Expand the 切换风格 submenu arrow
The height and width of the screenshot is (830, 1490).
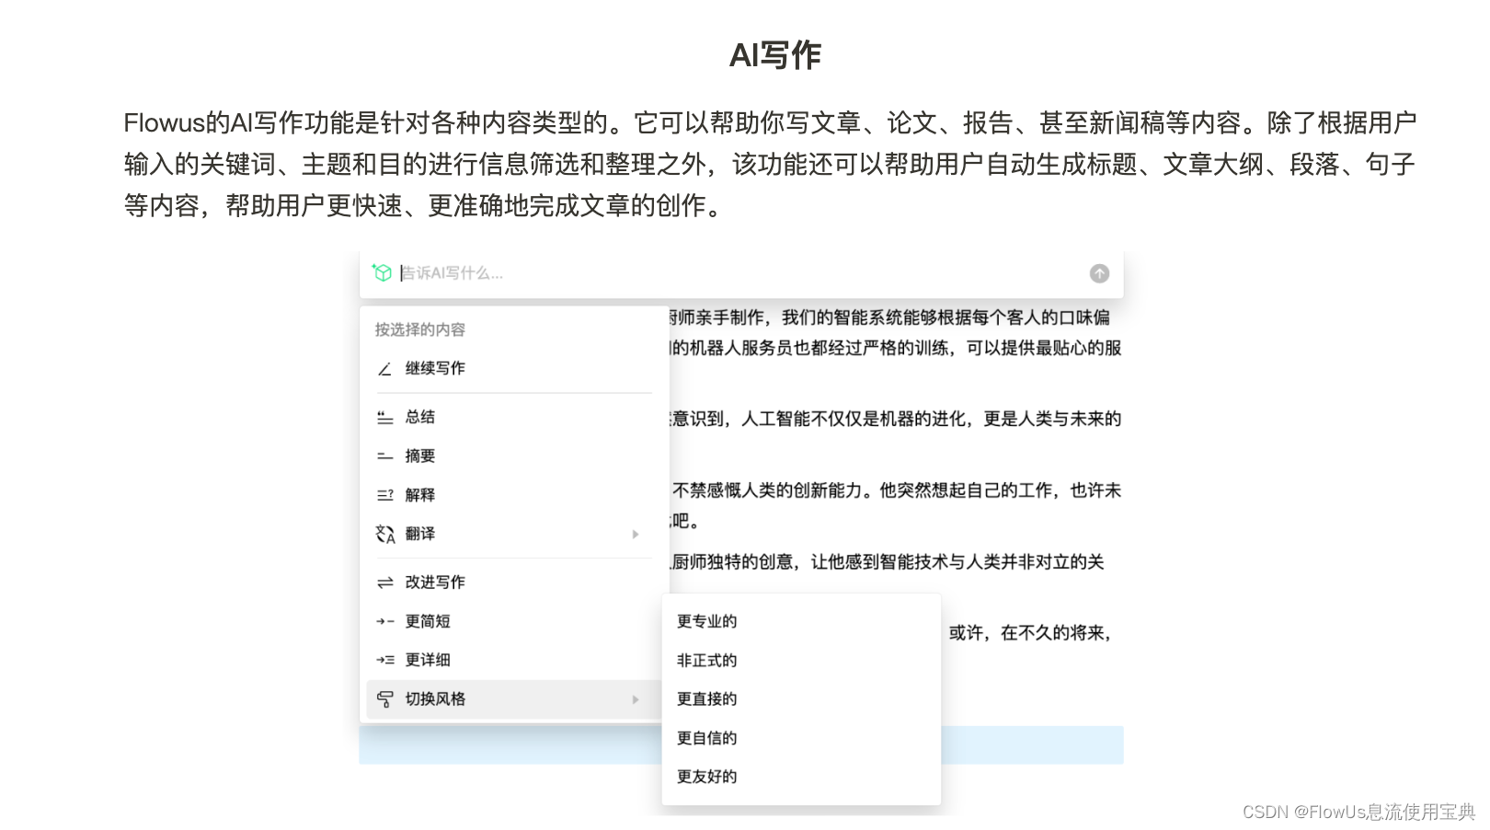pos(636,699)
